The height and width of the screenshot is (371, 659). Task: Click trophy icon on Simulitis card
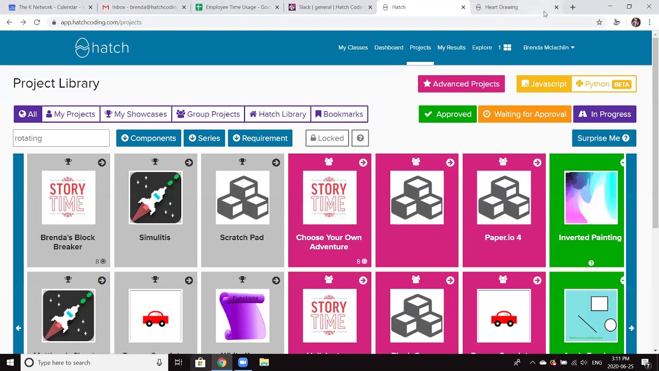(x=155, y=162)
